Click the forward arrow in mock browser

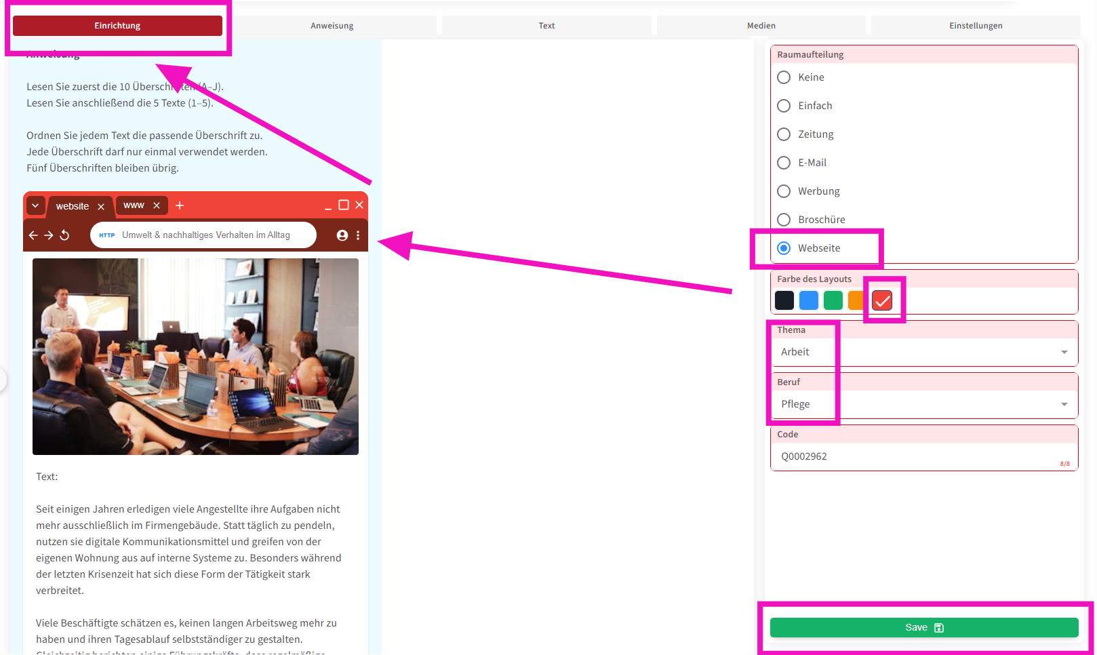click(49, 235)
